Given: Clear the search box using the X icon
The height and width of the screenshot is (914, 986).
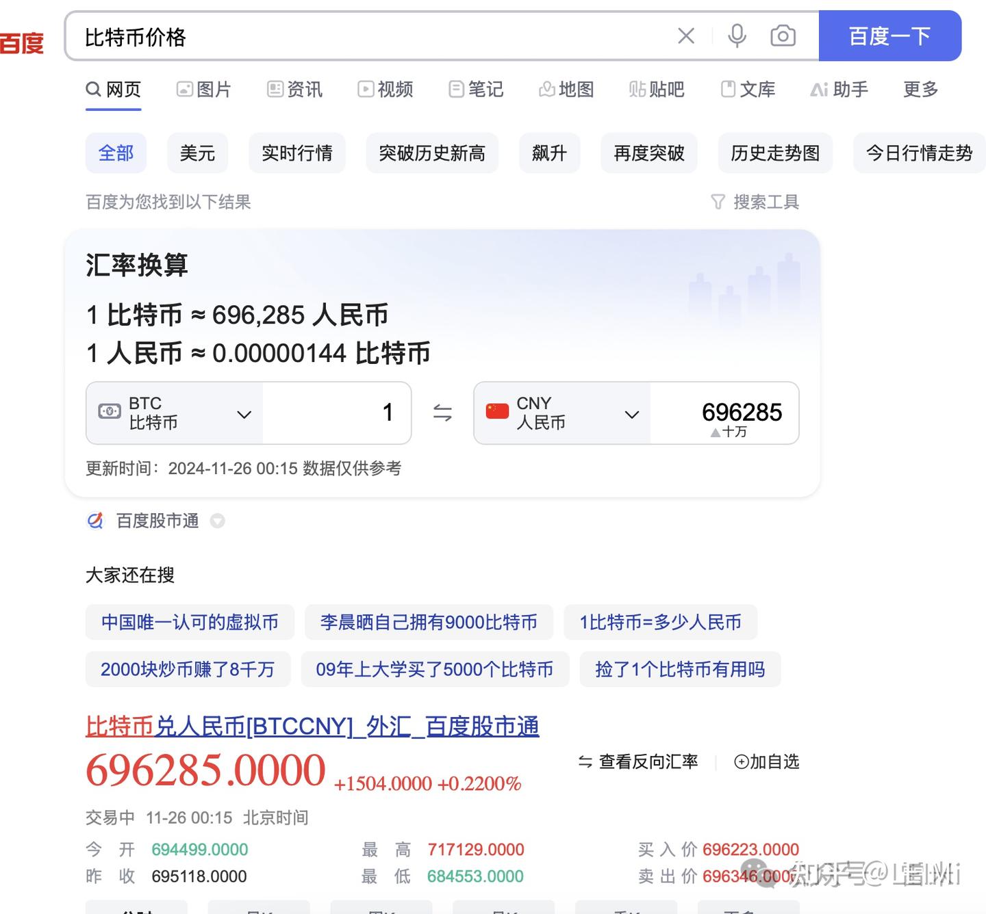Looking at the screenshot, I should pyautogui.click(x=685, y=36).
